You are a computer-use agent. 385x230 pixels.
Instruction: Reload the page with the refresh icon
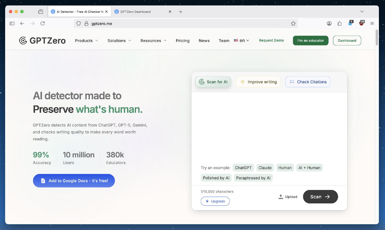point(42,23)
